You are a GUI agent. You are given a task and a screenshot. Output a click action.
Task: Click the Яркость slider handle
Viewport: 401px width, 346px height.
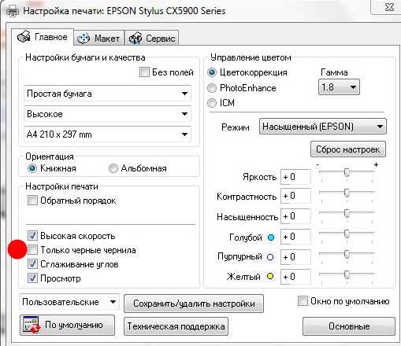[x=347, y=172]
